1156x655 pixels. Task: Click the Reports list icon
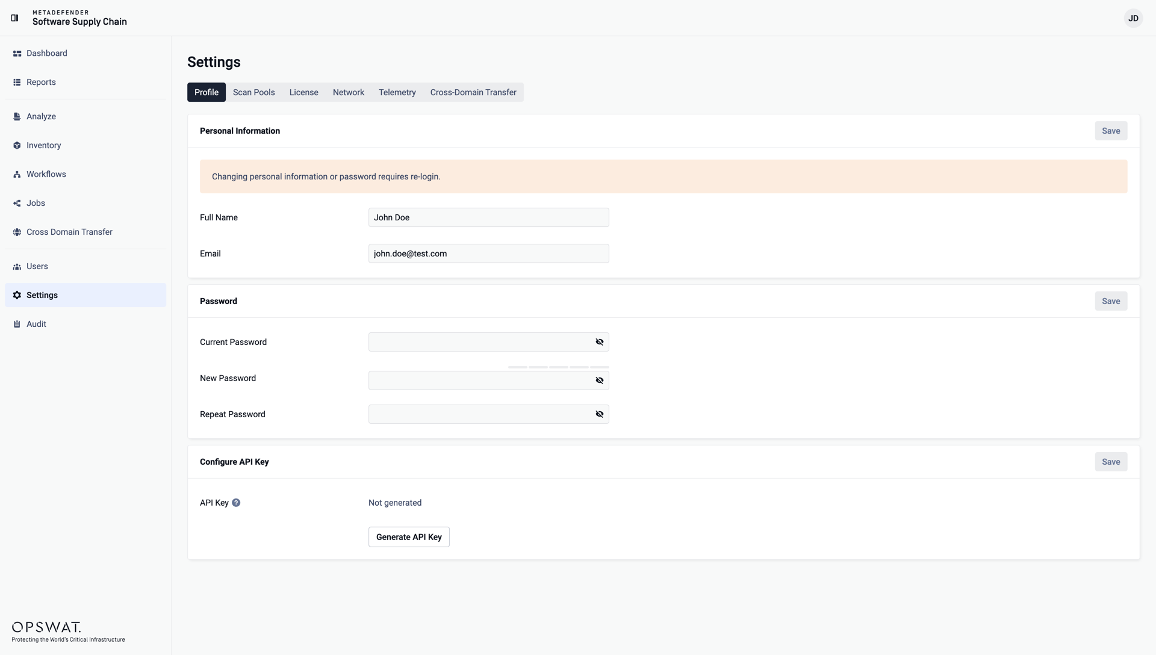point(17,82)
